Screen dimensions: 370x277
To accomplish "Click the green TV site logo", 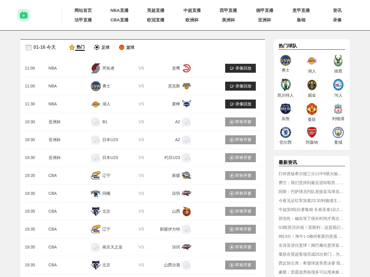I will 24,15.
